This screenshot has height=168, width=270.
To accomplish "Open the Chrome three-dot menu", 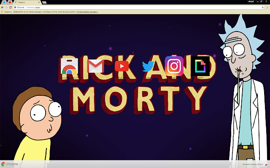I will tap(267, 8).
